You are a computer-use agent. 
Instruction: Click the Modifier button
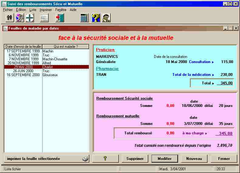pyautogui.click(x=165, y=159)
